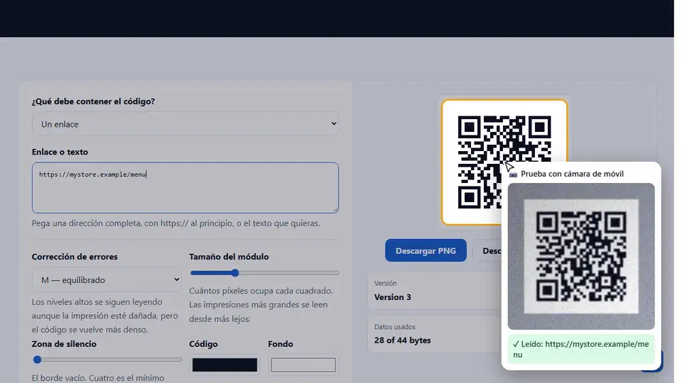Click the camera icon beside 'Prueba con cámara'

pos(513,174)
